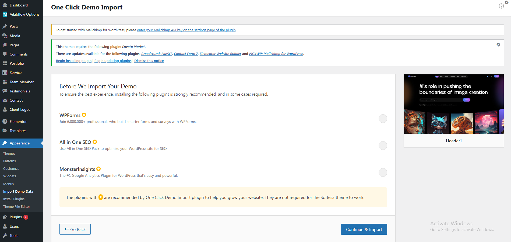The height and width of the screenshot is (242, 511).
Task: Click the Header1 demo title
Action: click(454, 141)
